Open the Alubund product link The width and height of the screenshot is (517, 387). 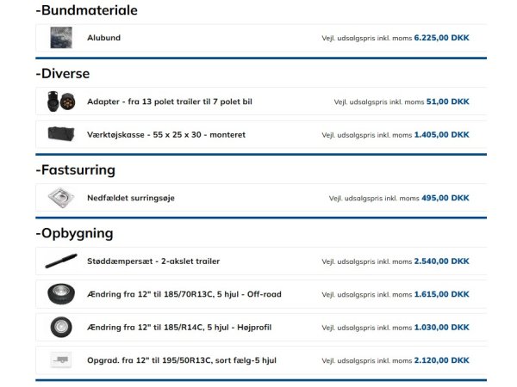103,39
